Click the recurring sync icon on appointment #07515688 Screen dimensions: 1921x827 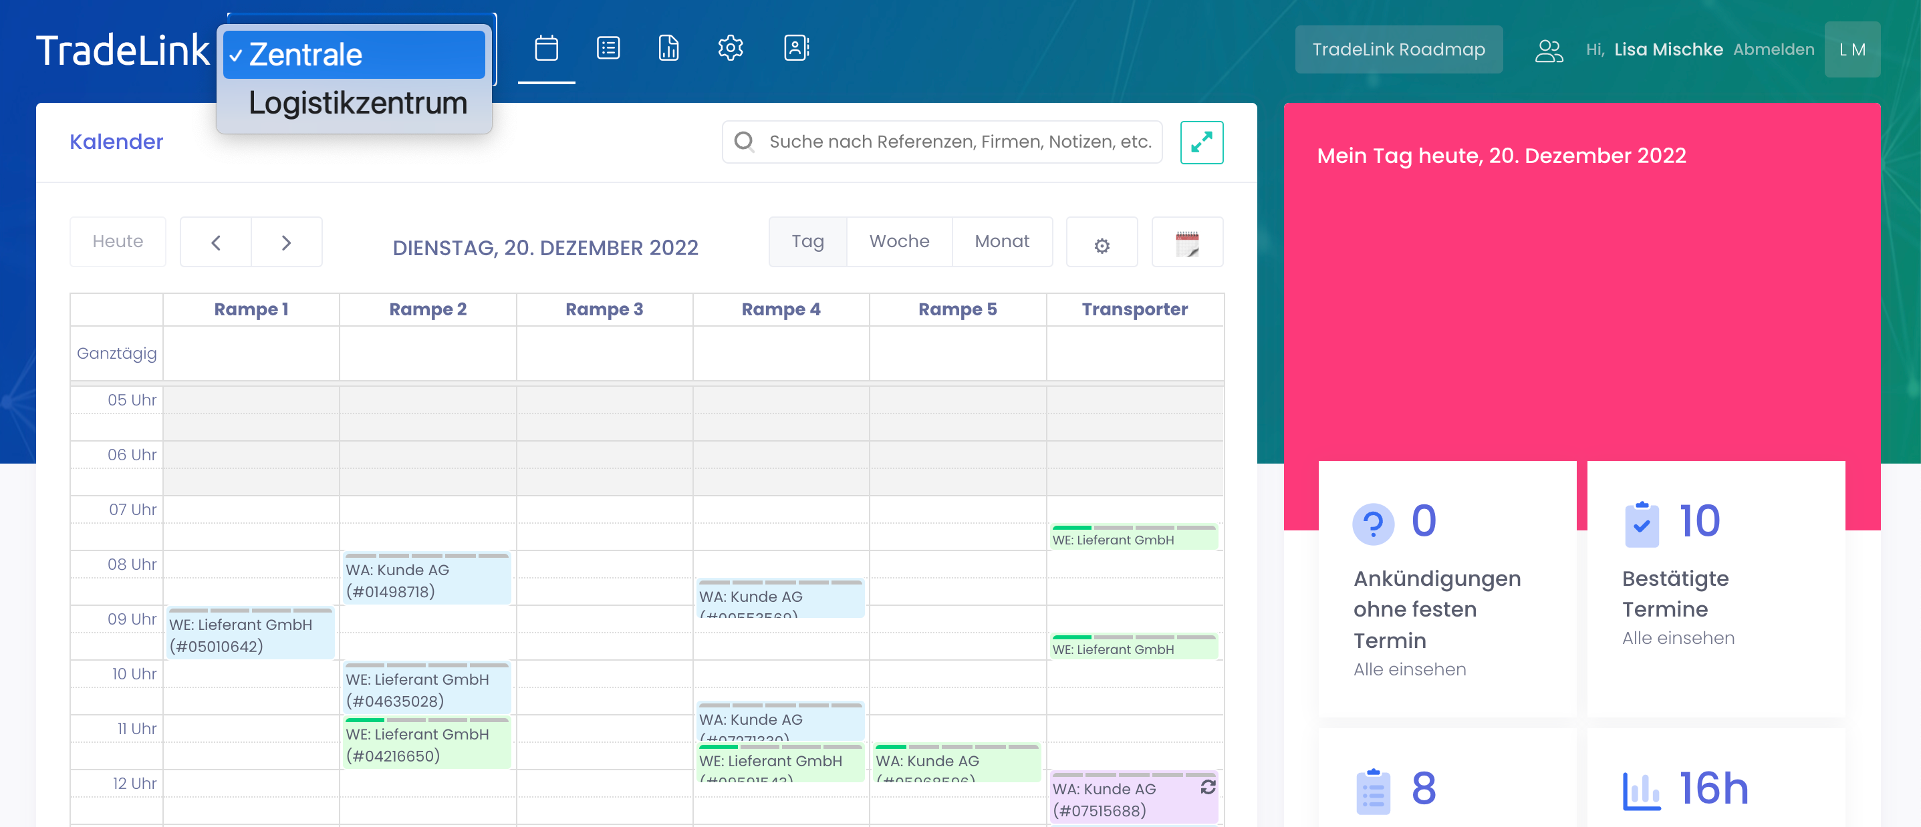pos(1207,788)
